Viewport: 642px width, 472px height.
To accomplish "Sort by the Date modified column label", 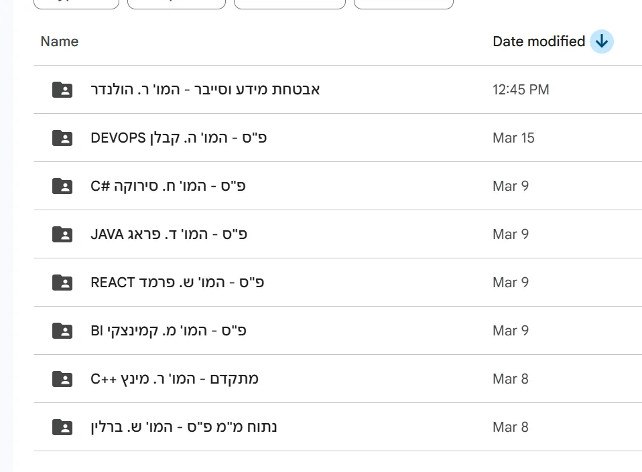I will pyautogui.click(x=539, y=42).
